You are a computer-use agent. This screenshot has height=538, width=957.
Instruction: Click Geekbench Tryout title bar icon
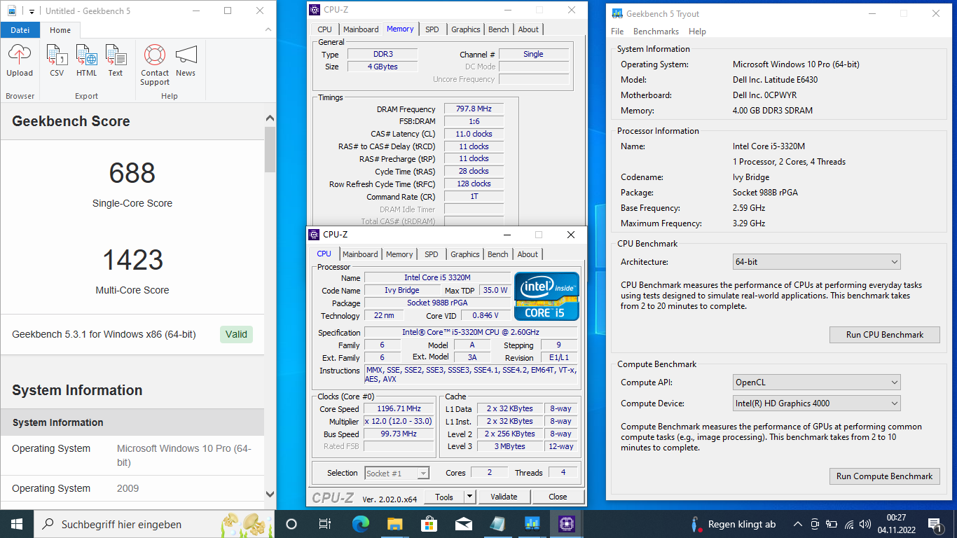pyautogui.click(x=617, y=13)
